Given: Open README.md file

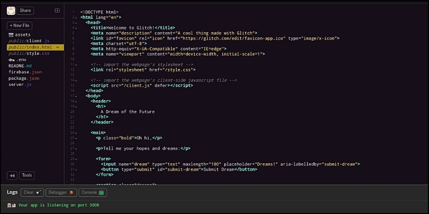Looking at the screenshot, I should pos(20,66).
